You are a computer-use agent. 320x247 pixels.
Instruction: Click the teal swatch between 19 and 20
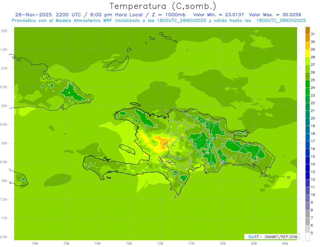tap(307, 122)
